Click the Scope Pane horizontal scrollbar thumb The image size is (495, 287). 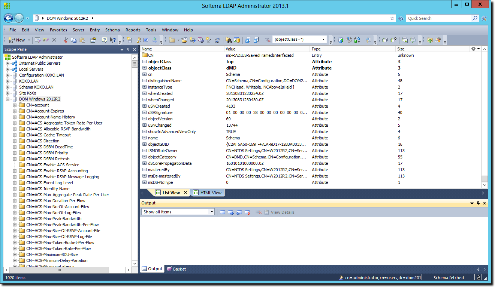pos(59,270)
